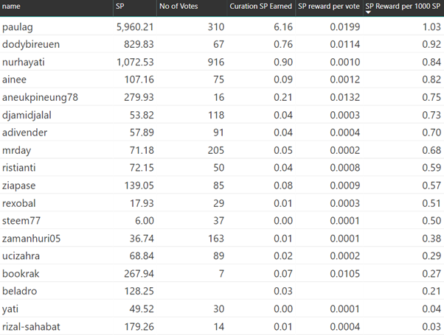Sort by SP reward per vote header
The image size is (444, 335).
click(x=329, y=6)
